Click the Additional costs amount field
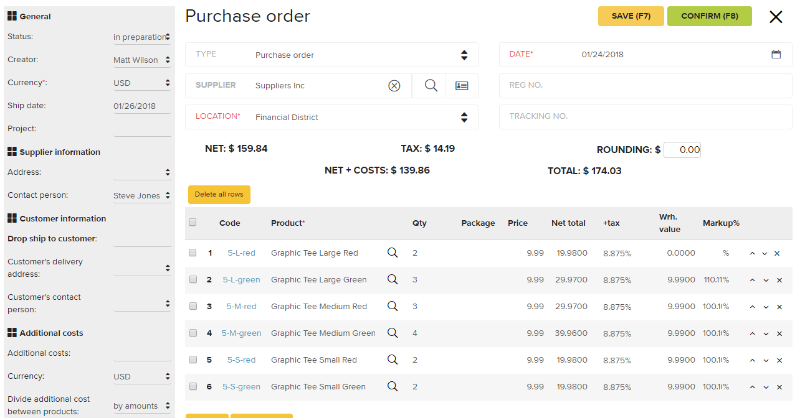 pos(142,354)
